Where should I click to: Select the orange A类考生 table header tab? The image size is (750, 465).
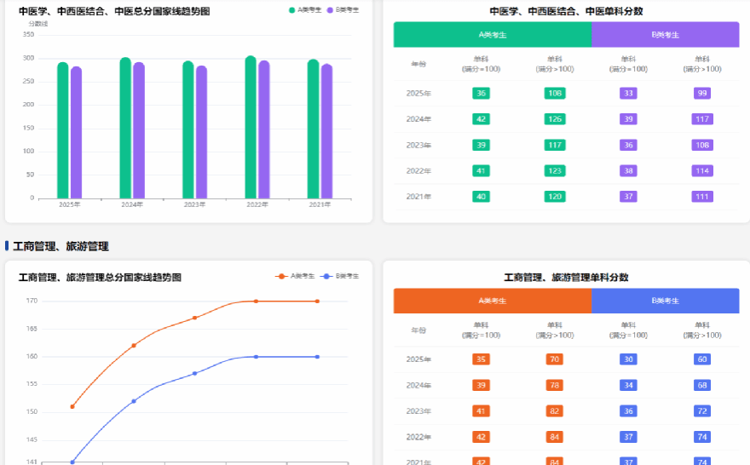pyautogui.click(x=492, y=301)
